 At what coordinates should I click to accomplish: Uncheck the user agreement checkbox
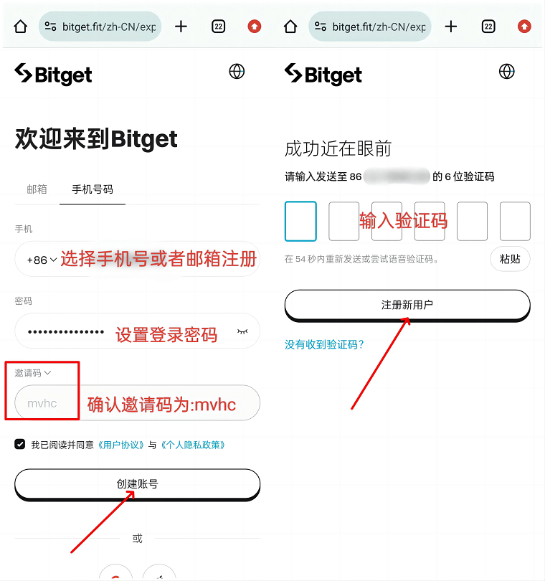click(19, 444)
